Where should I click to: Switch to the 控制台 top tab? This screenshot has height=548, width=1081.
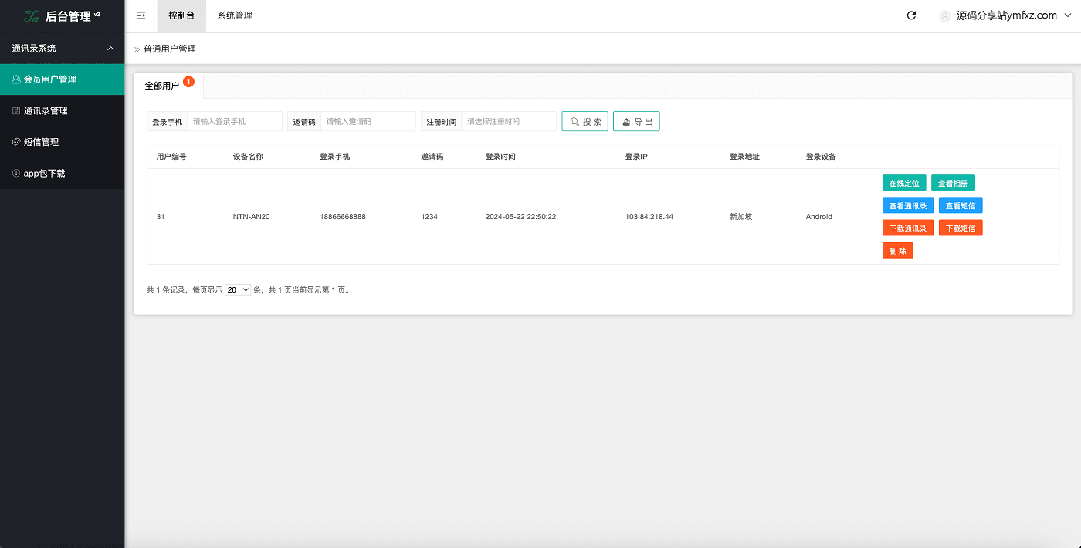tap(181, 16)
